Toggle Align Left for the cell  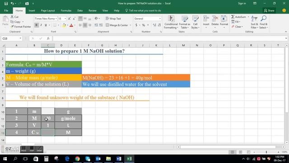[x=80, y=25]
